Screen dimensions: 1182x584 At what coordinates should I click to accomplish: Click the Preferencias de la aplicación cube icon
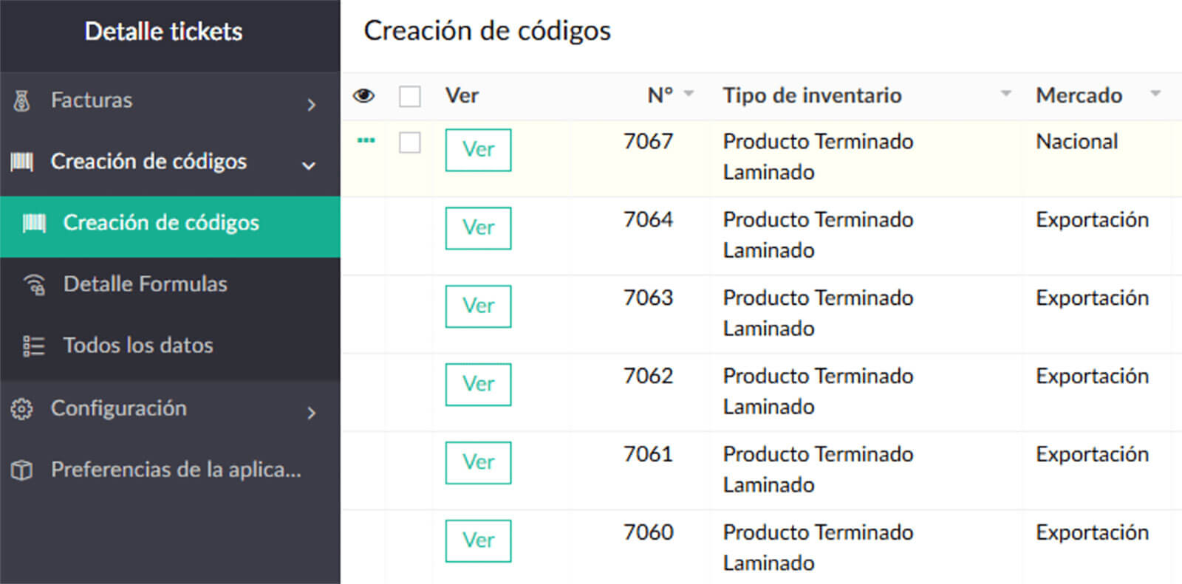coord(22,470)
